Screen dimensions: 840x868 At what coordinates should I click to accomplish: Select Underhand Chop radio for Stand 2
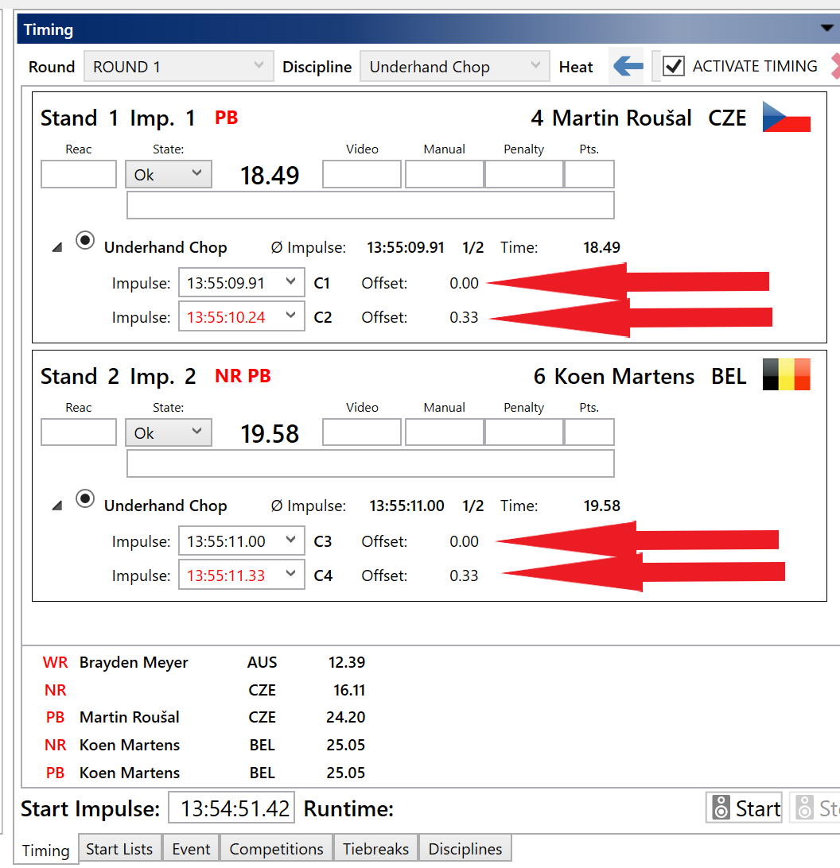click(85, 499)
